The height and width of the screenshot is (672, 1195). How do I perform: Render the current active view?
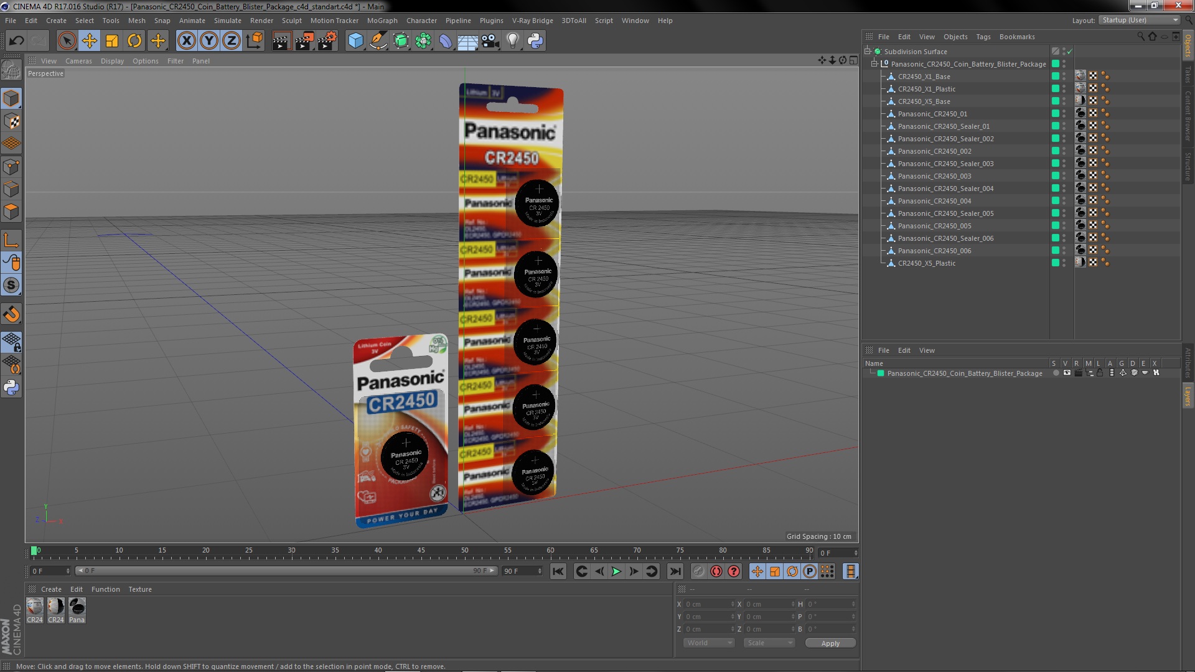[x=281, y=41]
